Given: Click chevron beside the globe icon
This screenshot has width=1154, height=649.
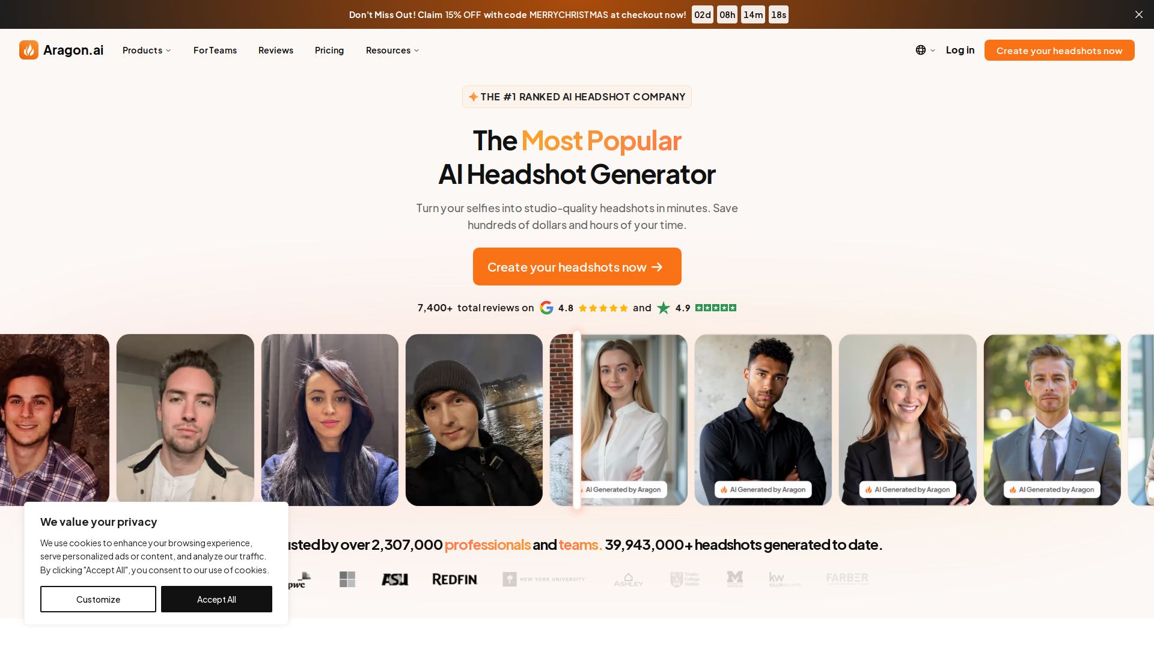Looking at the screenshot, I should pos(933,50).
